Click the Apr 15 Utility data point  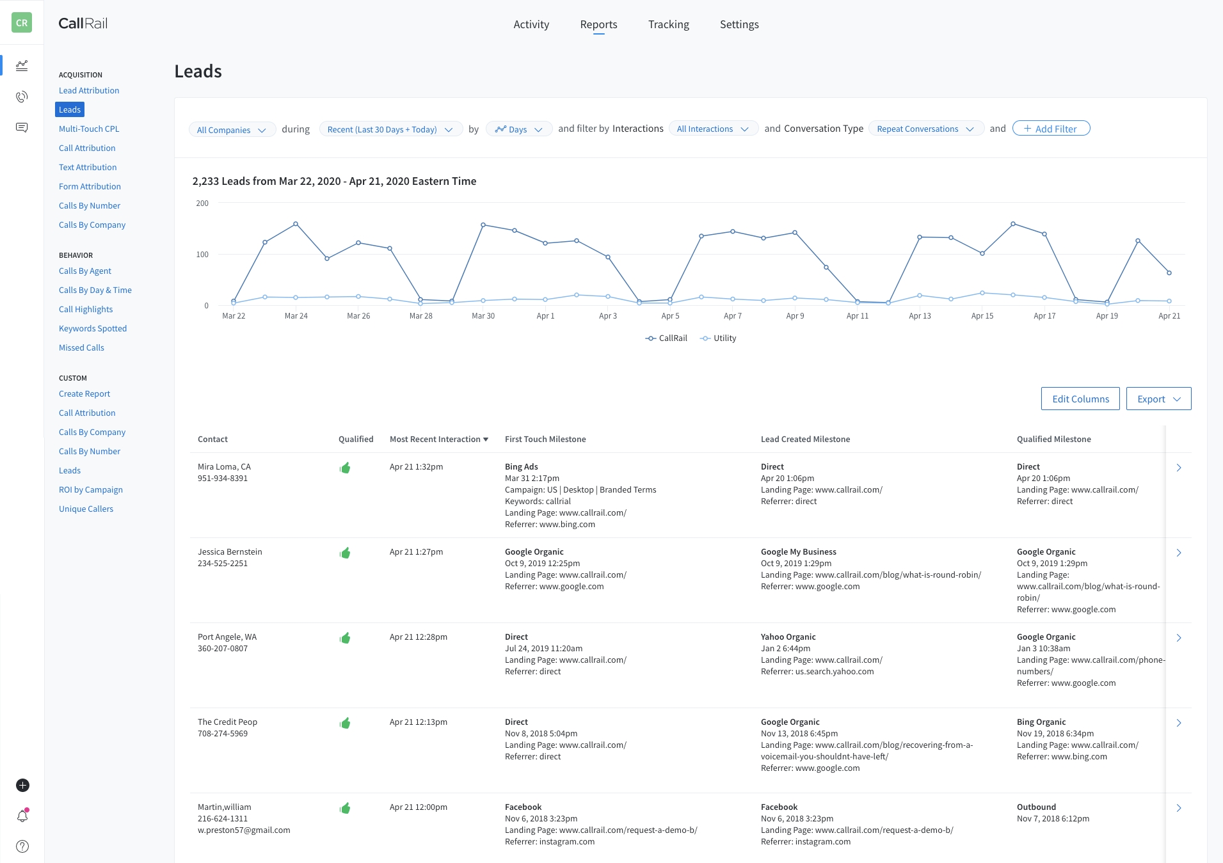pos(982,293)
